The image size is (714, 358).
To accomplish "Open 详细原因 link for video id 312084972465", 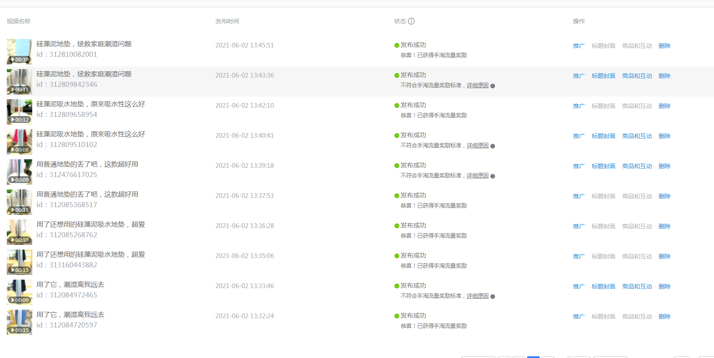I will pyautogui.click(x=477, y=296).
